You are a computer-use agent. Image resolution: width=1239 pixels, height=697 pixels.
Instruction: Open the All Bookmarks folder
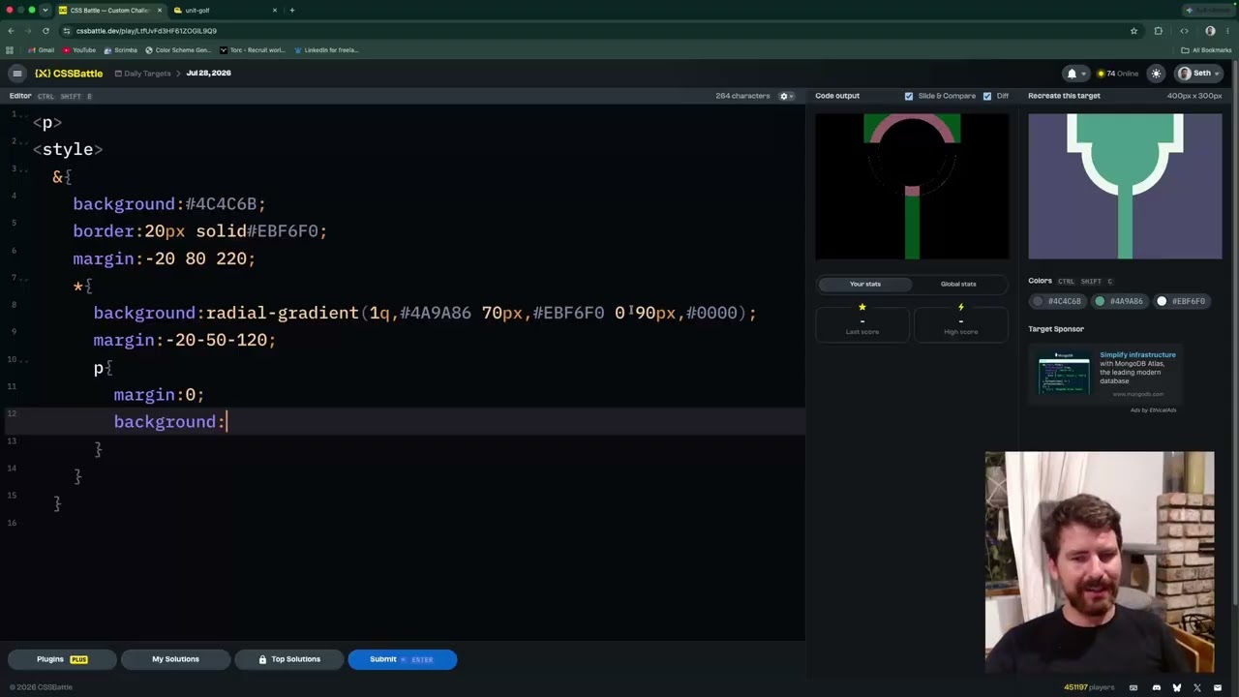point(1206,50)
